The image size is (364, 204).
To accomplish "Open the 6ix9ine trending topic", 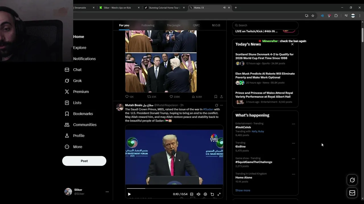I will click(241, 146).
